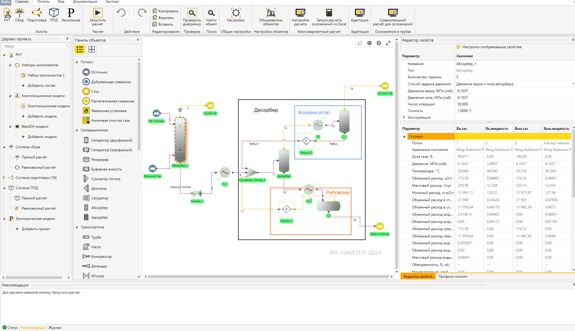Click the object panel vertical scrollbar
575x331 pixels.
[139, 106]
